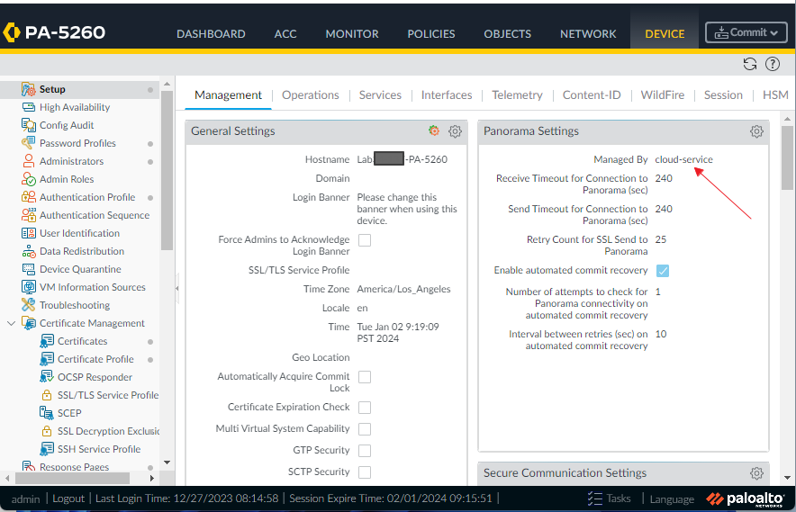Click sidebar horizontal scroll right arrow

click(x=151, y=478)
